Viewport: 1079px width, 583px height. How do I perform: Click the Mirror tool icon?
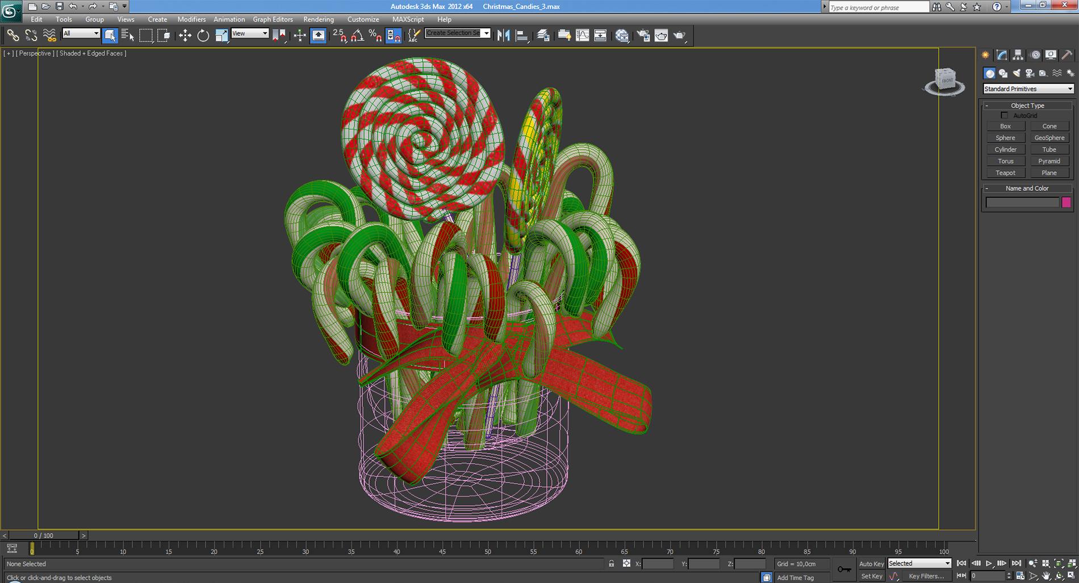coord(503,35)
